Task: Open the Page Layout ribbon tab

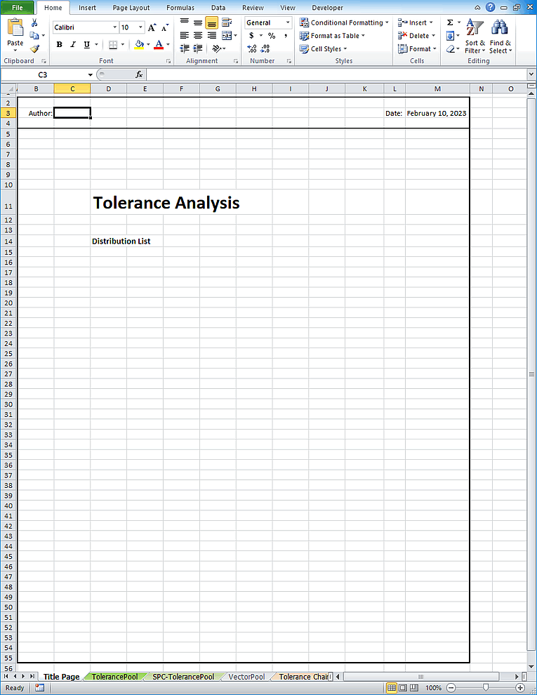Action: (x=131, y=8)
